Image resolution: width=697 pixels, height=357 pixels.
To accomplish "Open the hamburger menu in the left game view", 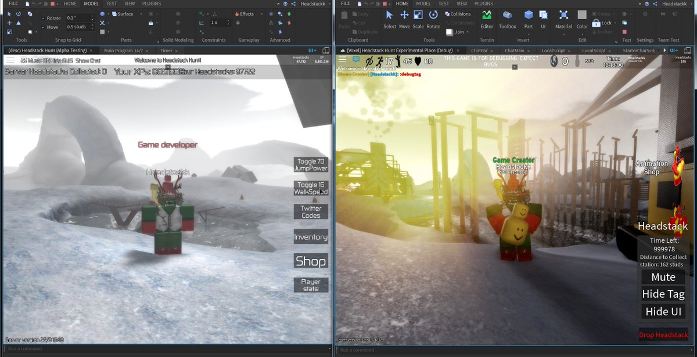I will (10, 60).
